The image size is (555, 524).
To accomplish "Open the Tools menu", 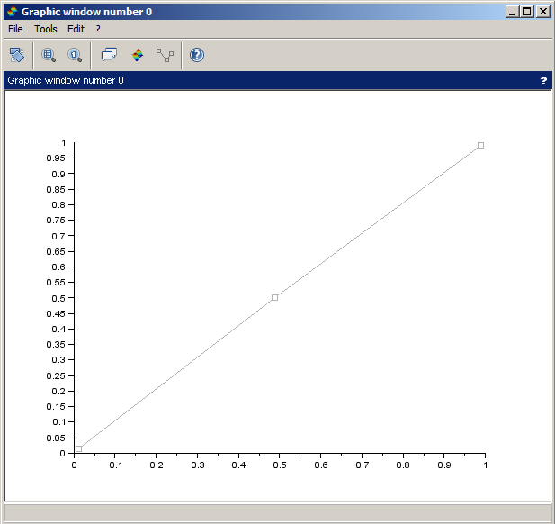I will coord(45,29).
